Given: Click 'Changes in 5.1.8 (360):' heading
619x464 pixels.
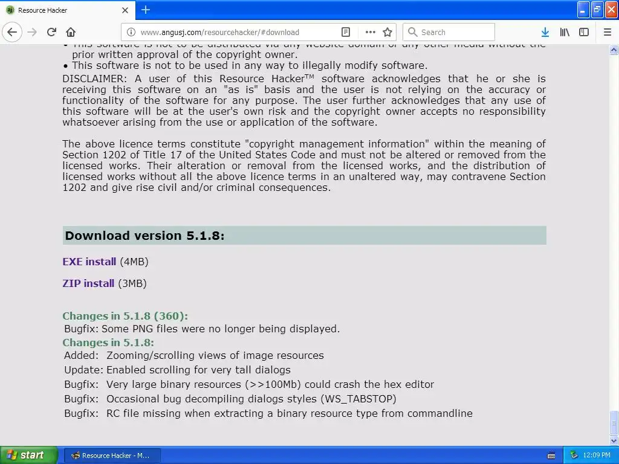Looking at the screenshot, I should click(x=125, y=316).
